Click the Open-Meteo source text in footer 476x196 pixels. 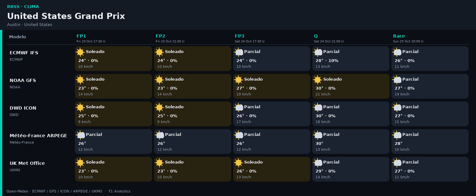pos(17,191)
